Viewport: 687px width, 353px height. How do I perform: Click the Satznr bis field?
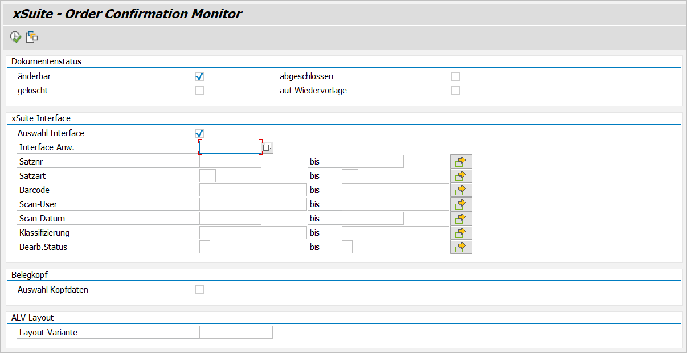pyautogui.click(x=371, y=161)
